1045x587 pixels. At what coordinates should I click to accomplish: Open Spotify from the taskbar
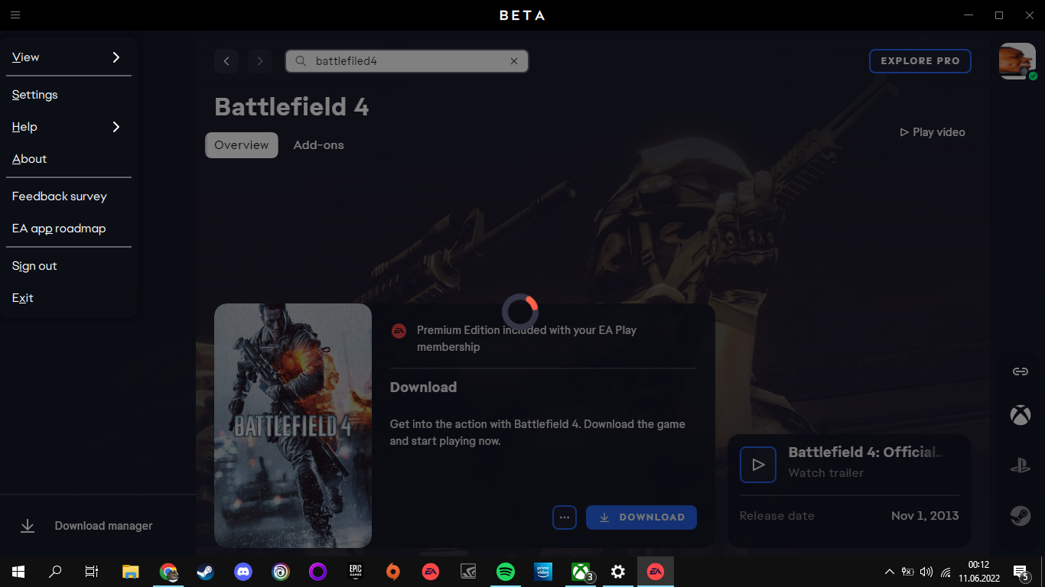point(506,572)
